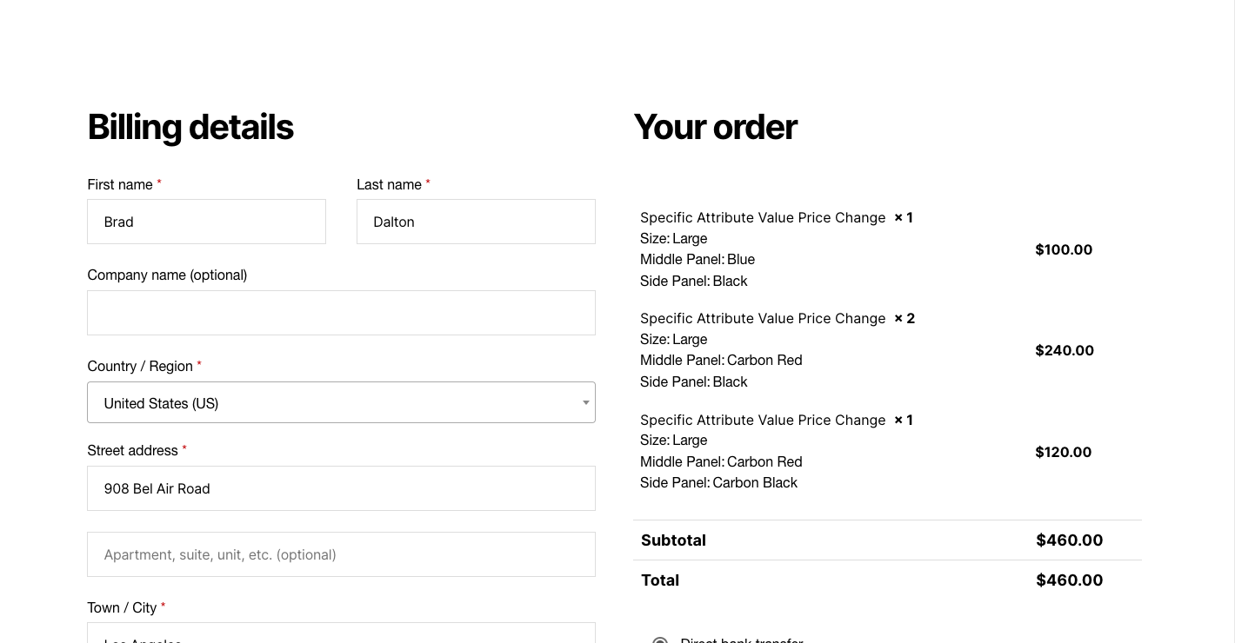Click the $240.00 line item price
Screen dimensions: 1235x643
(1065, 350)
